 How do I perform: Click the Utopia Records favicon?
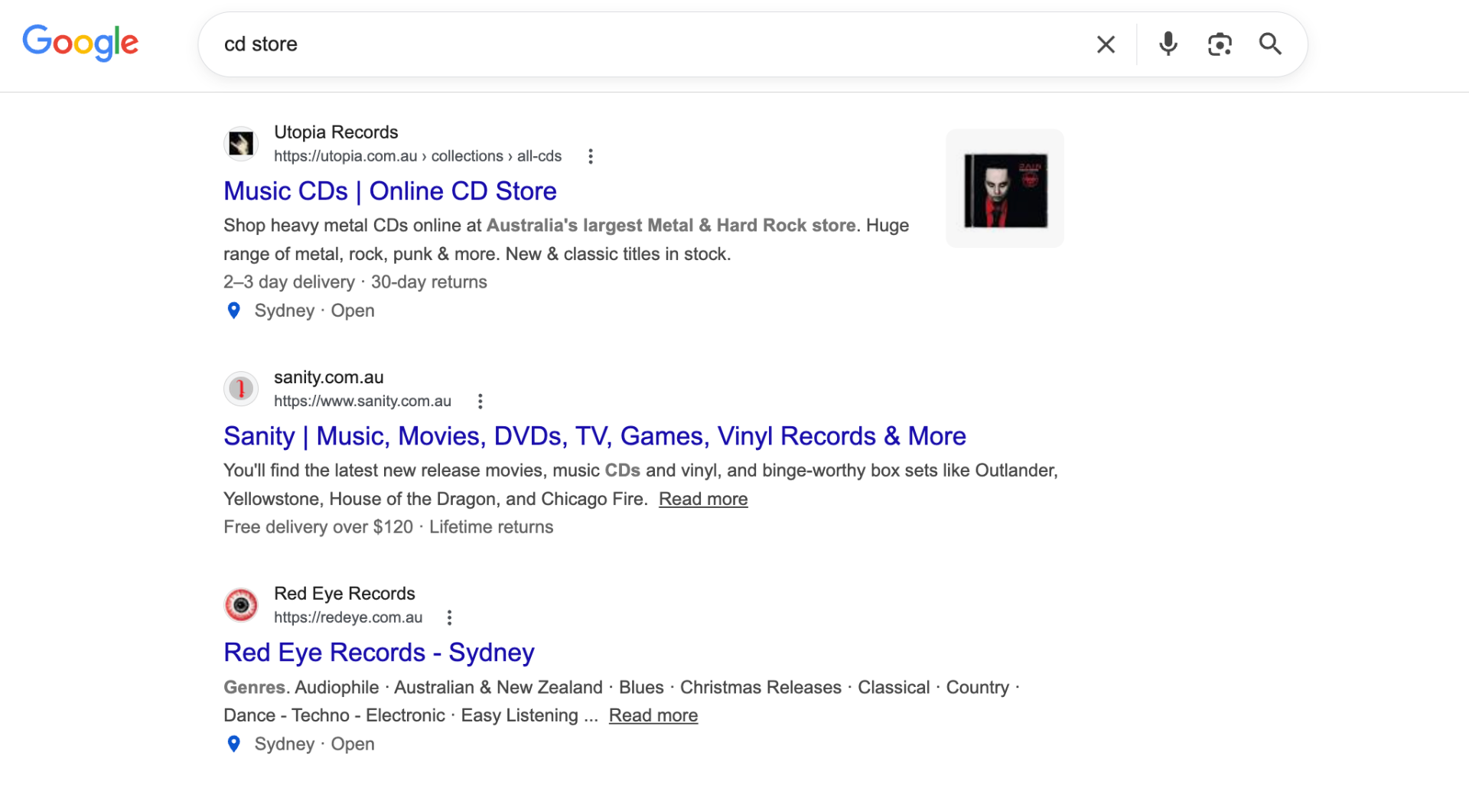(241, 144)
